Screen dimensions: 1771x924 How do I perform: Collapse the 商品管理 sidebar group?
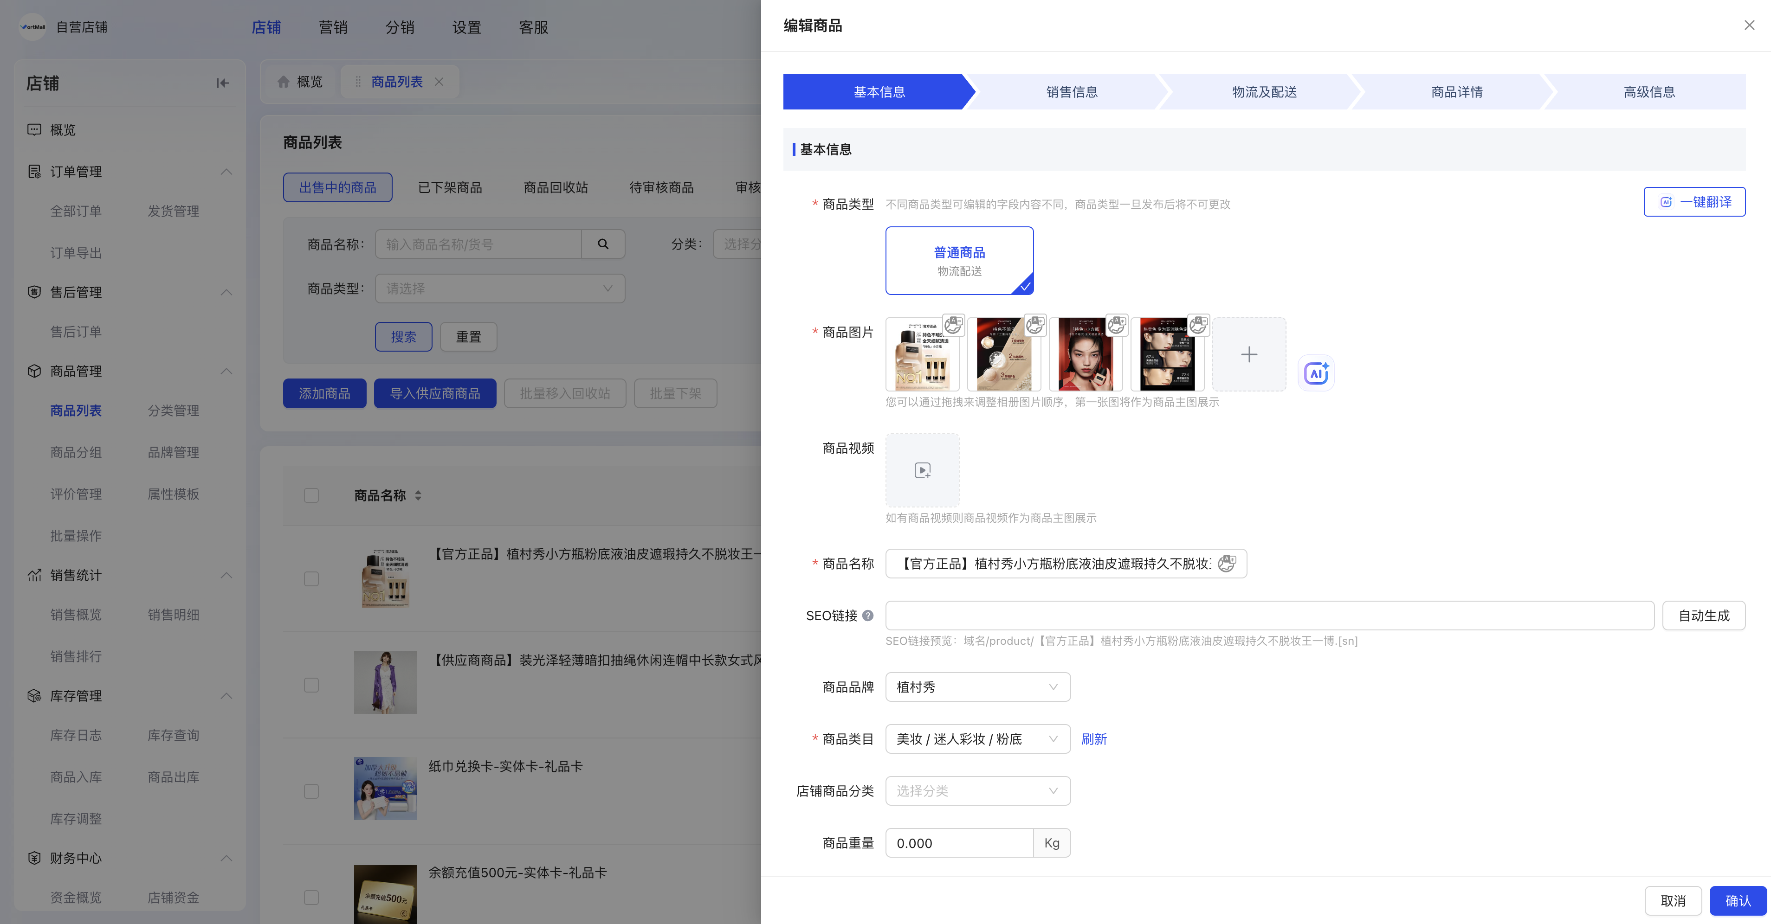point(226,371)
